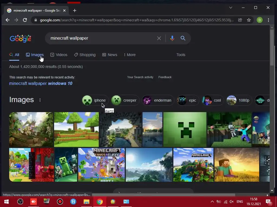Click the Feedback link

(x=165, y=77)
